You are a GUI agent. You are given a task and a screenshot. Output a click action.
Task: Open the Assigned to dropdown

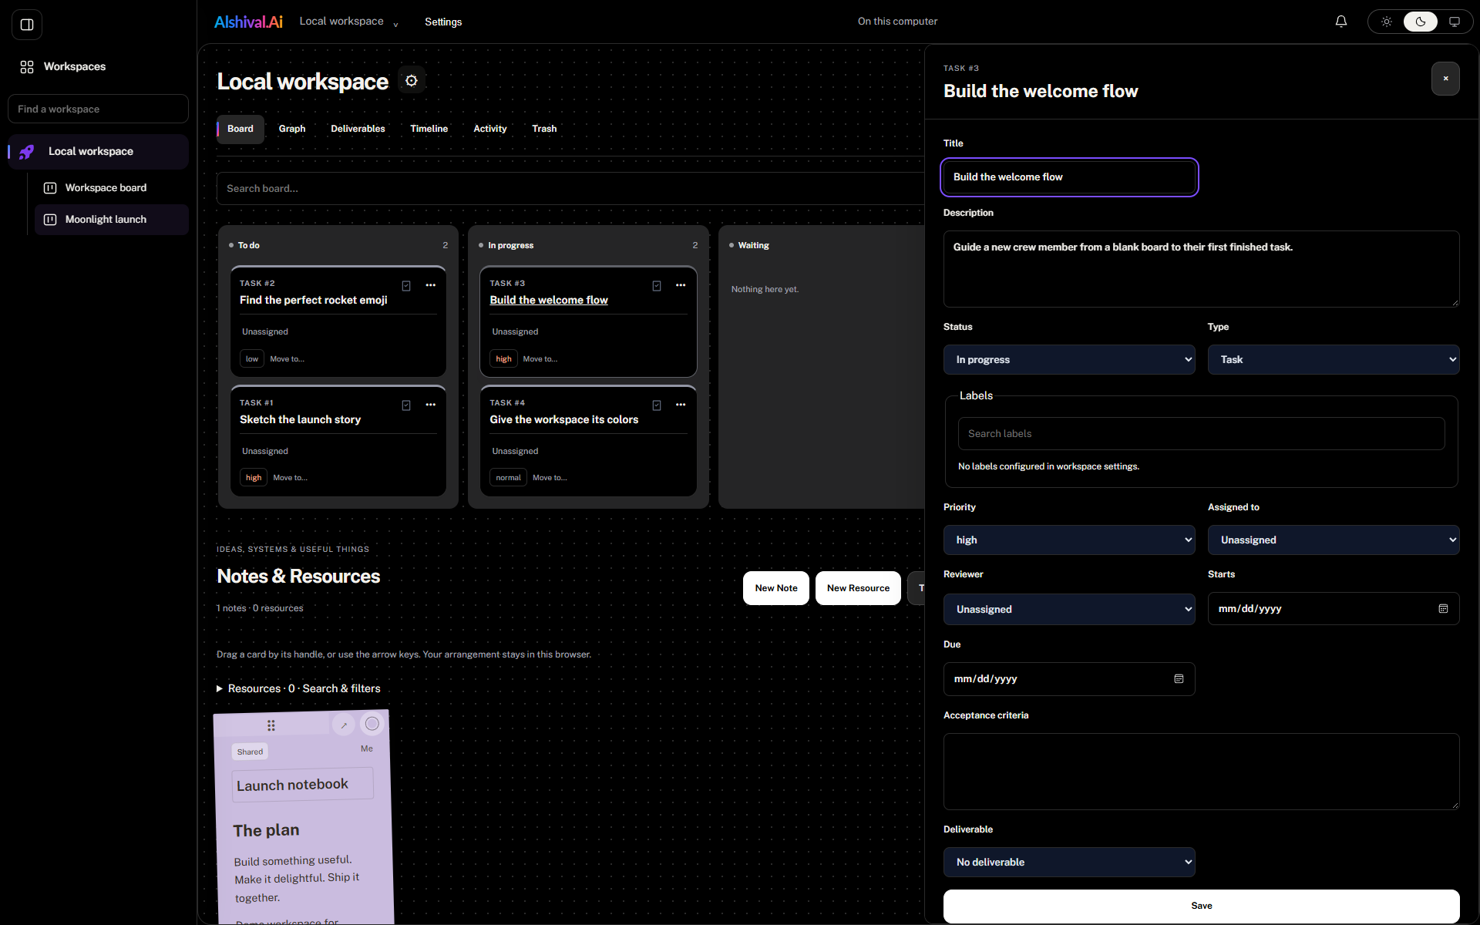[1334, 540]
